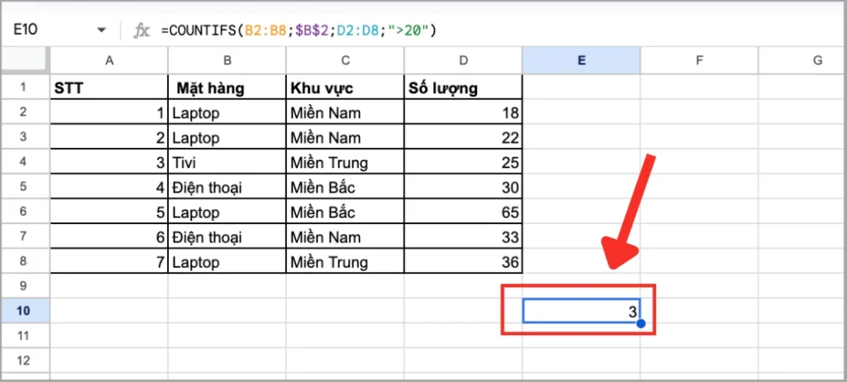The height and width of the screenshot is (382, 847).
Task: Select quantity cell with value 33
Action: coord(463,236)
